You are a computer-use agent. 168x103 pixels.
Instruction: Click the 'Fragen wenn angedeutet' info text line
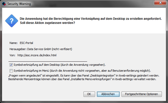[84, 76]
